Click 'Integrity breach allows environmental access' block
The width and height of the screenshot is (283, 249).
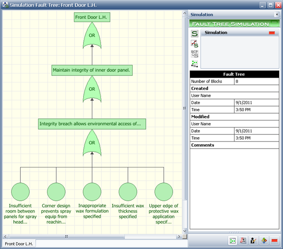(x=92, y=124)
